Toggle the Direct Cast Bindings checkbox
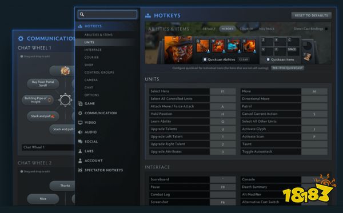 click(326, 29)
